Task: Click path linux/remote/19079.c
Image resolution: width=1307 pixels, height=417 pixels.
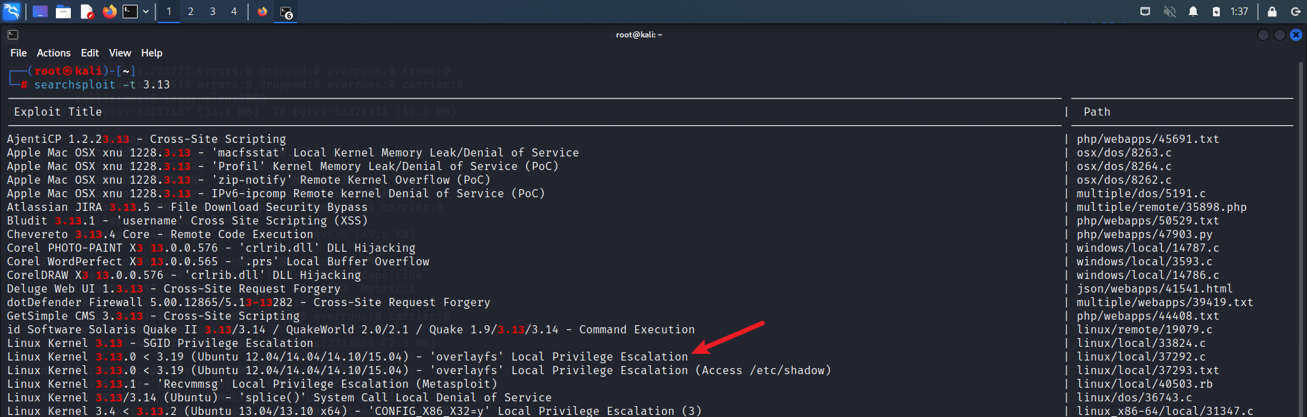Action: [1145, 330]
